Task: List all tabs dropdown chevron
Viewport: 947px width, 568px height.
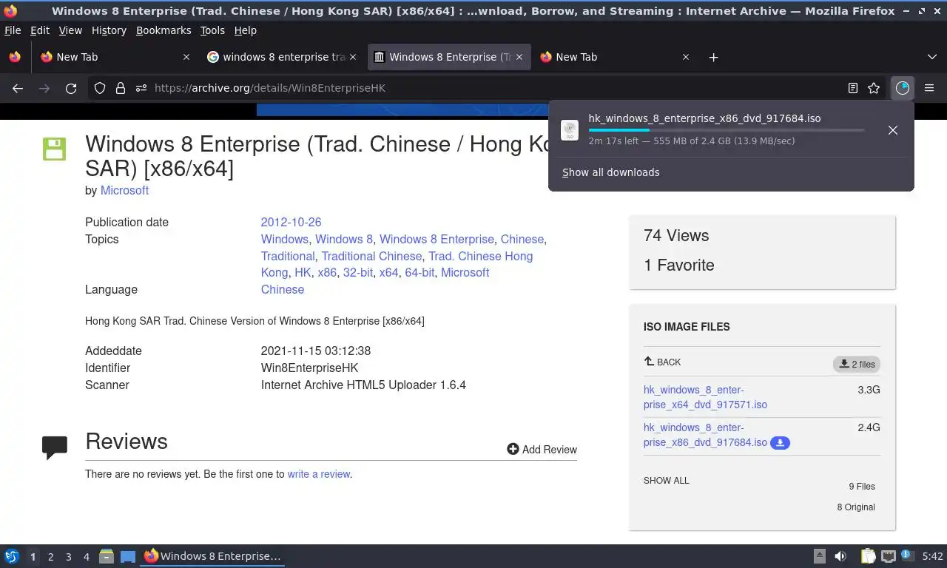Action: coord(931,57)
